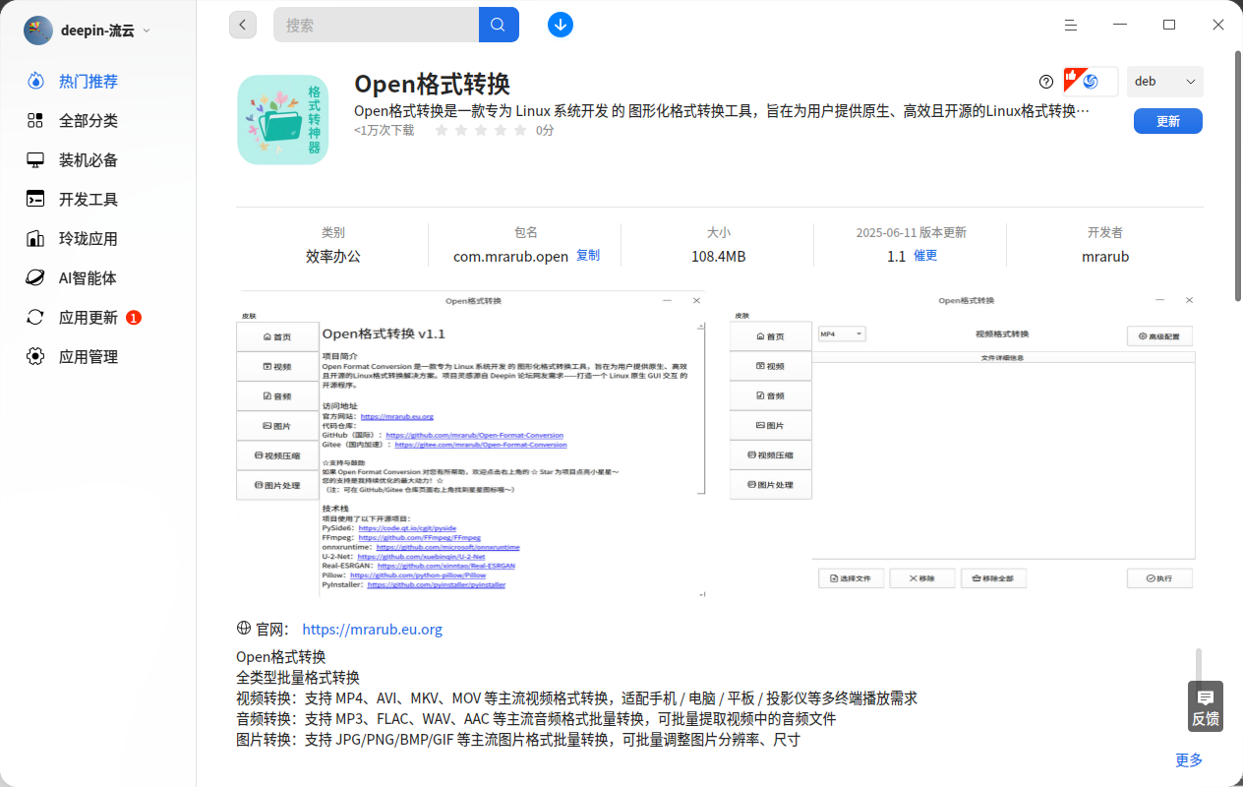
Task: Click the <1万次下载 download count
Action: [x=385, y=130]
